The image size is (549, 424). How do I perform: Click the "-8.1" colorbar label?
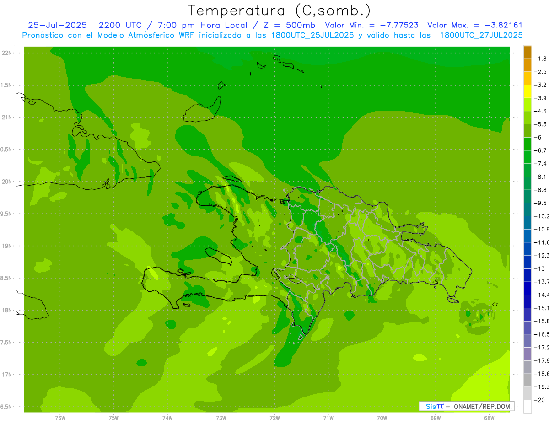(x=540, y=177)
